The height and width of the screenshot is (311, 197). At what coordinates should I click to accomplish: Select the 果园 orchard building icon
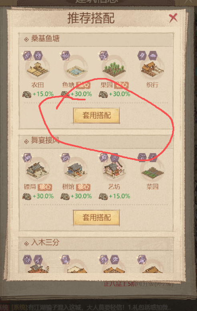click(114, 69)
